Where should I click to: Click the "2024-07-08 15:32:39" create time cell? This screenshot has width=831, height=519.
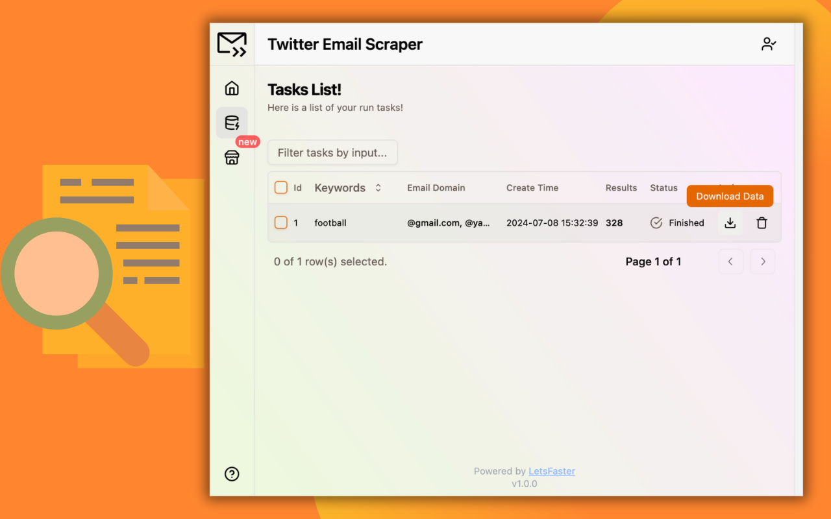pos(552,223)
